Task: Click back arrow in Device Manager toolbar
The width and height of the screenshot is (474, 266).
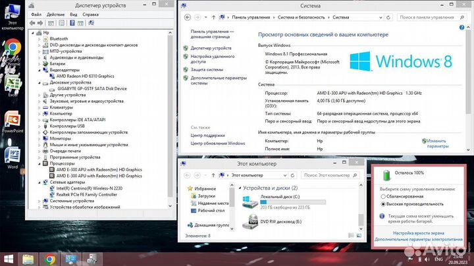Action: click(x=32, y=23)
